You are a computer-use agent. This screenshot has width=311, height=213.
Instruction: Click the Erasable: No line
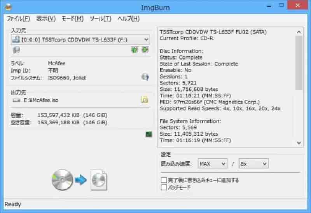[175, 70]
